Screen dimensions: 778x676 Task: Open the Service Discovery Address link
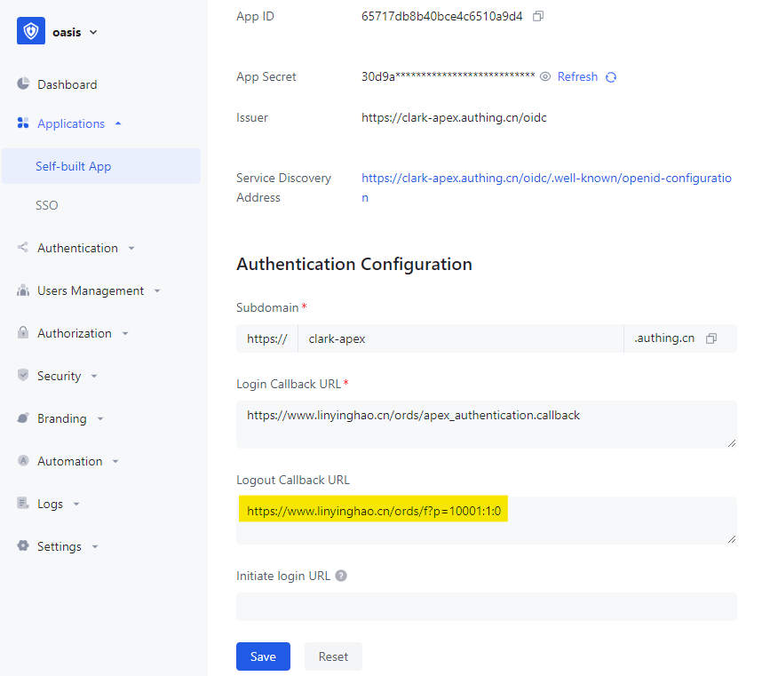point(545,179)
